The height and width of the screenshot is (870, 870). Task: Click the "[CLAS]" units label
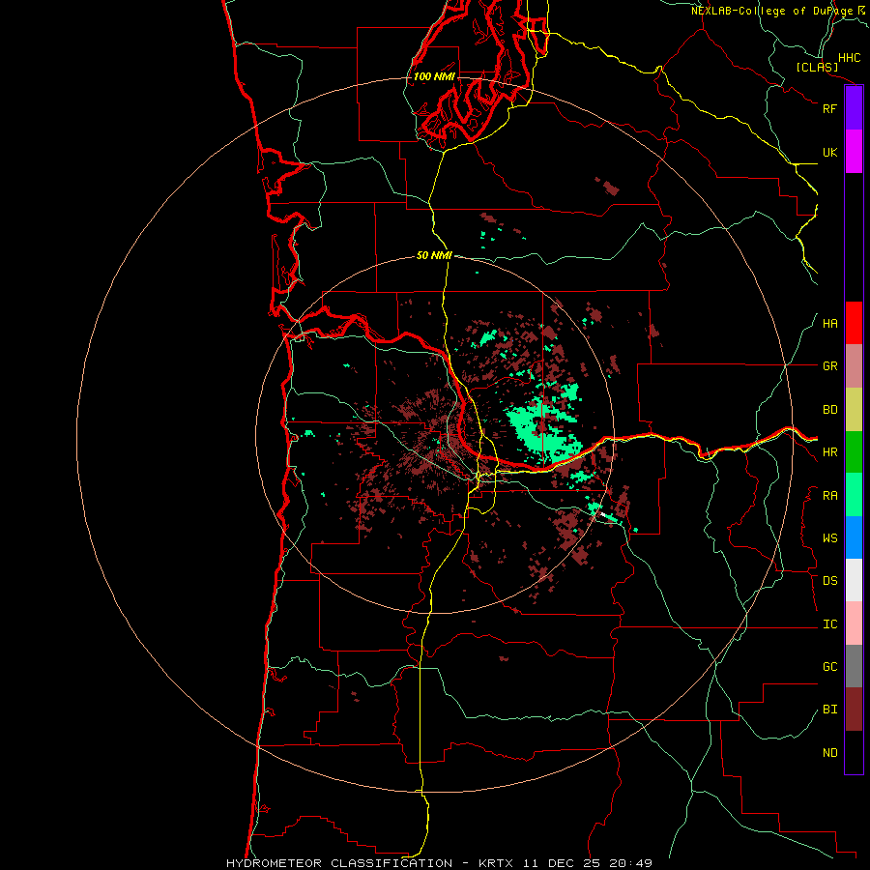coord(817,67)
